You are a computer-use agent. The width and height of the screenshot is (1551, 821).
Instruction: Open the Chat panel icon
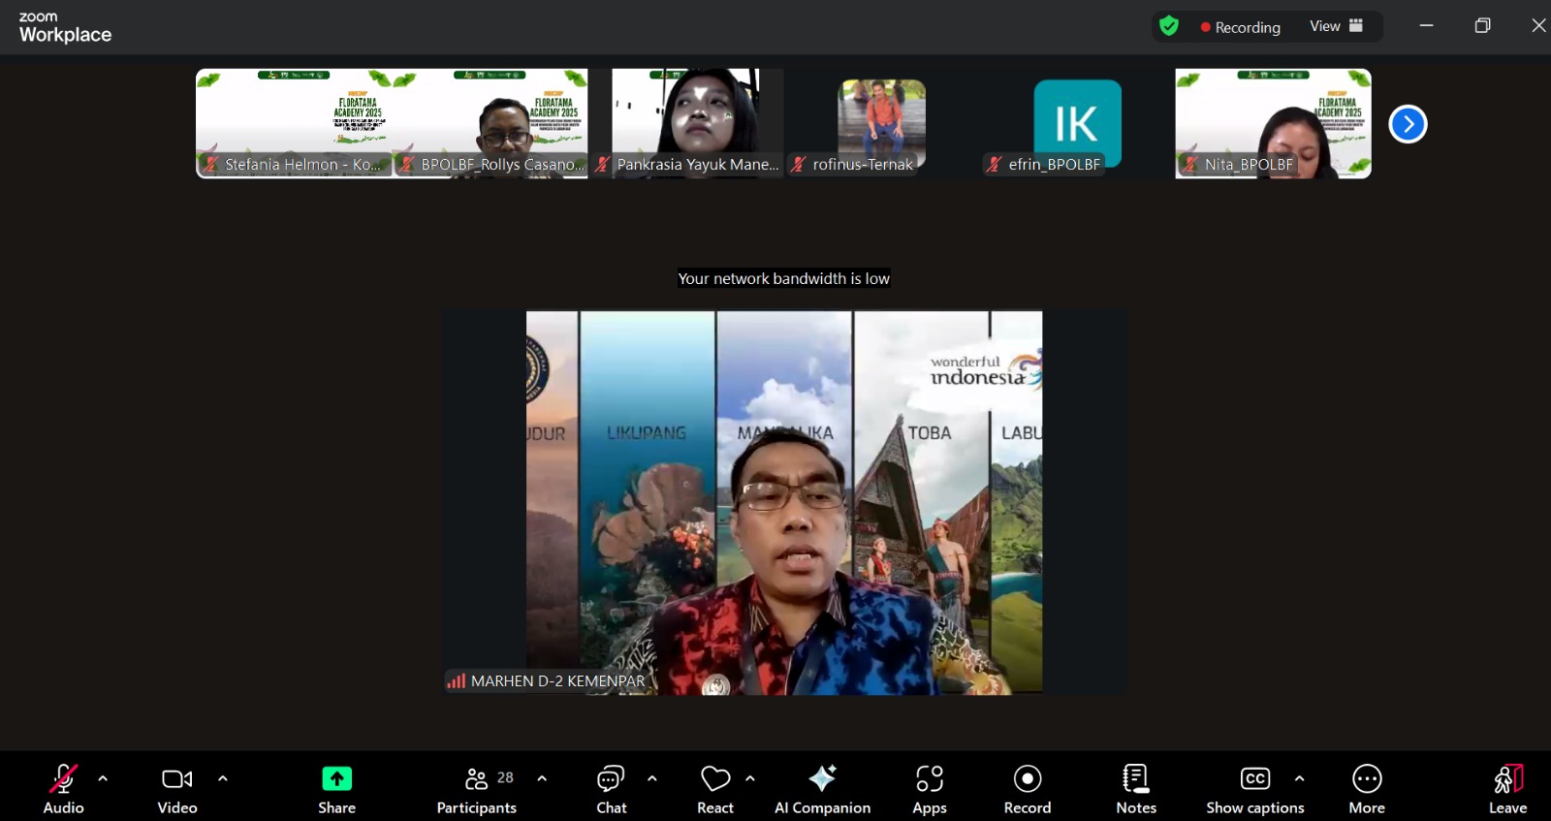tap(611, 778)
